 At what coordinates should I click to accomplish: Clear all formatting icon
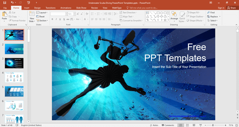(87, 14)
